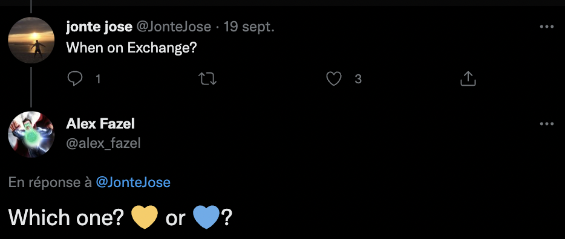Share jonte jose's tweet via upload icon
Screen dimensions: 565x239
(468, 78)
